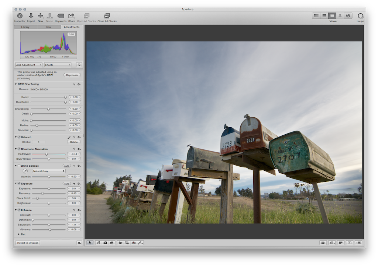Select the Stamp tool
Image resolution: width=378 pixels, height=266 pixels.
tap(111, 243)
